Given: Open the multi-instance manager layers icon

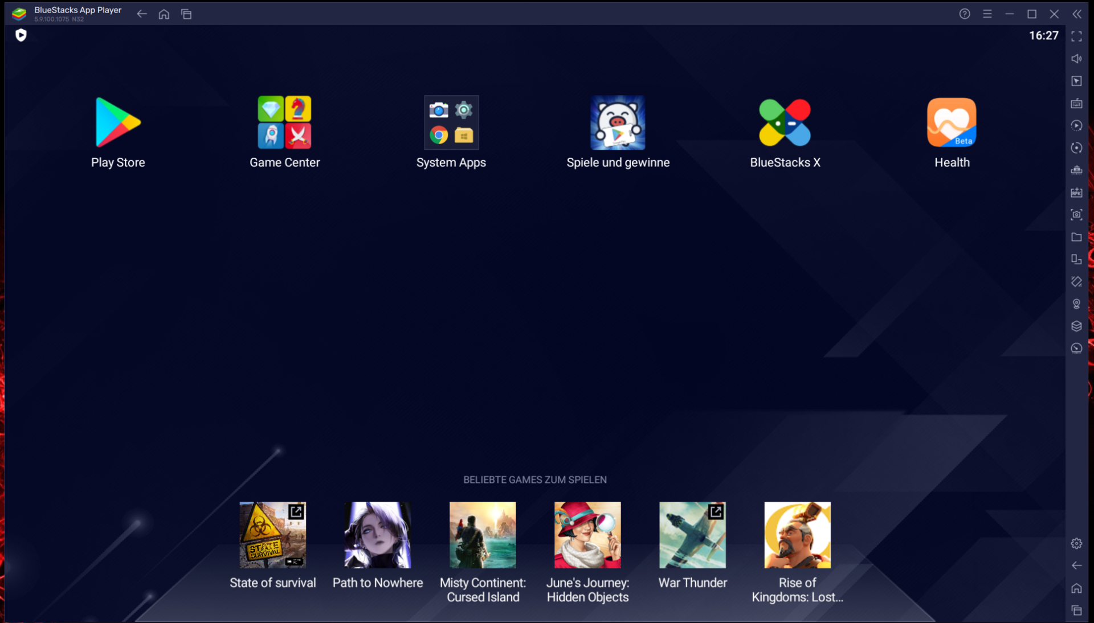Looking at the screenshot, I should (1076, 326).
